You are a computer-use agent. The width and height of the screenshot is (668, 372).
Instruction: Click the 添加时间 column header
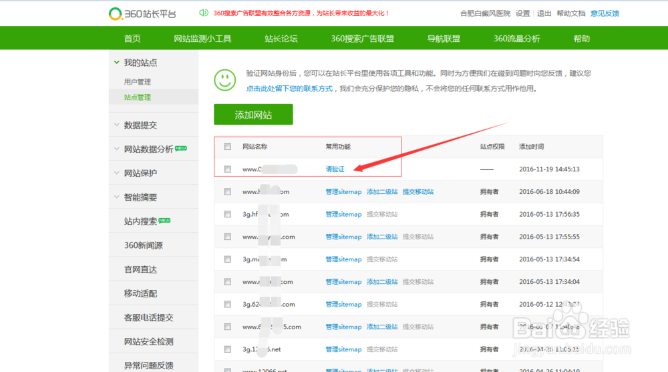(531, 147)
